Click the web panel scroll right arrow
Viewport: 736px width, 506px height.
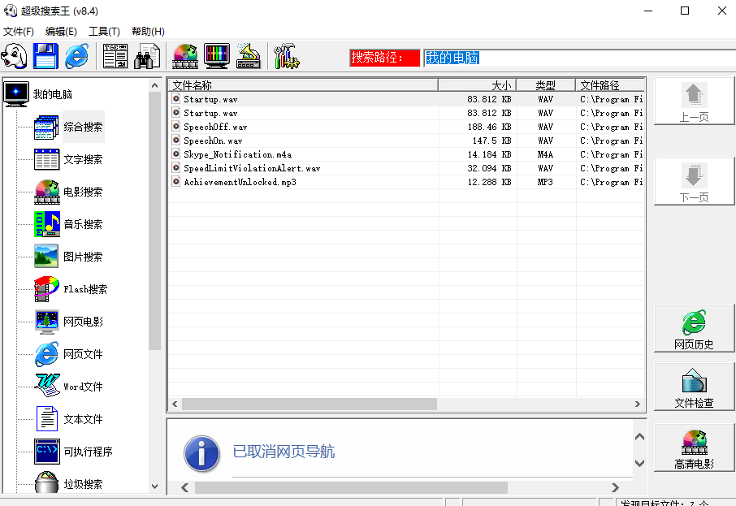[x=615, y=487]
